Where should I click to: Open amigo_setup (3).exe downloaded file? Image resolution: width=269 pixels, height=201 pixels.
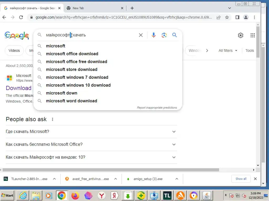tap(148, 179)
